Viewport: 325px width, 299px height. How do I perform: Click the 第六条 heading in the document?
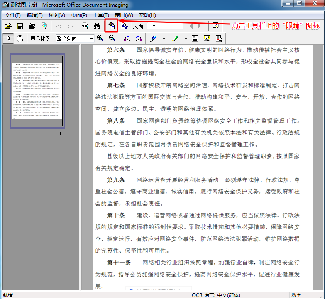click(116, 50)
